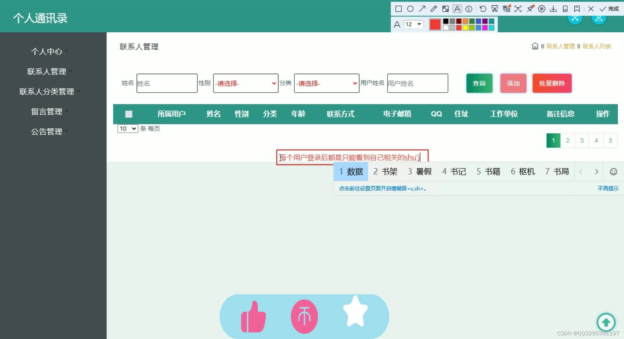624x339 pixels.
Task: Click the user profile icon in header
Action: tap(599, 18)
